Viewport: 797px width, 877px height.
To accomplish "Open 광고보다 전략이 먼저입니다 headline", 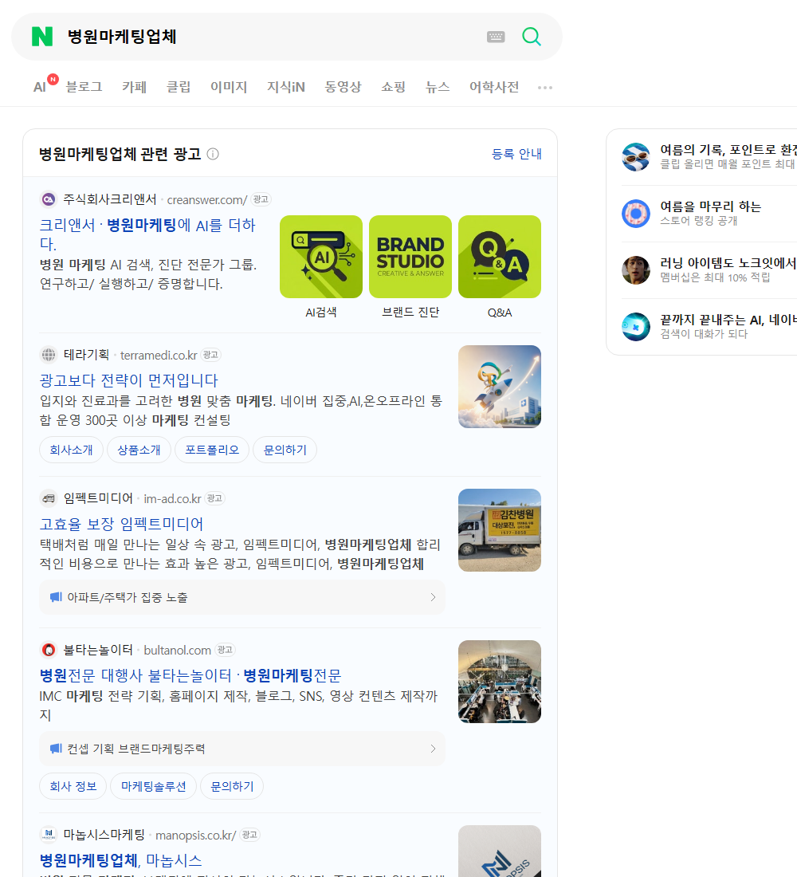I will point(128,380).
